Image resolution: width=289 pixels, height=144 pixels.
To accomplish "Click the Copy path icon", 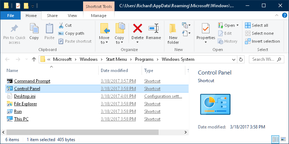I will [x=61, y=34].
